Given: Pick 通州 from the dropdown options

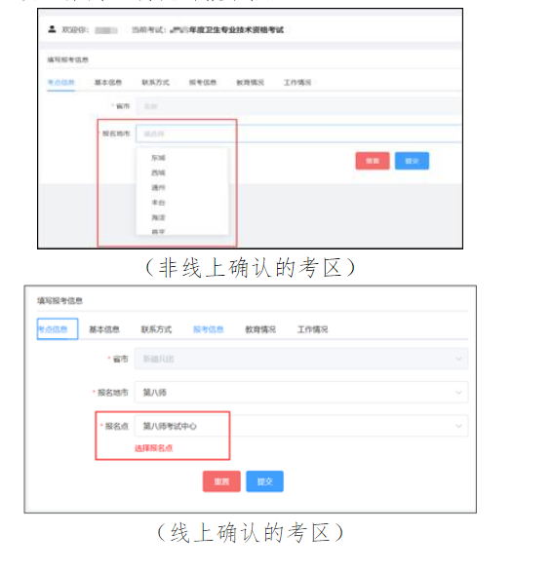Looking at the screenshot, I should click(x=158, y=188).
